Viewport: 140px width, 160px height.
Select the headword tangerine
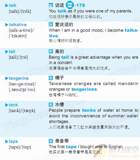(x=19, y=79)
